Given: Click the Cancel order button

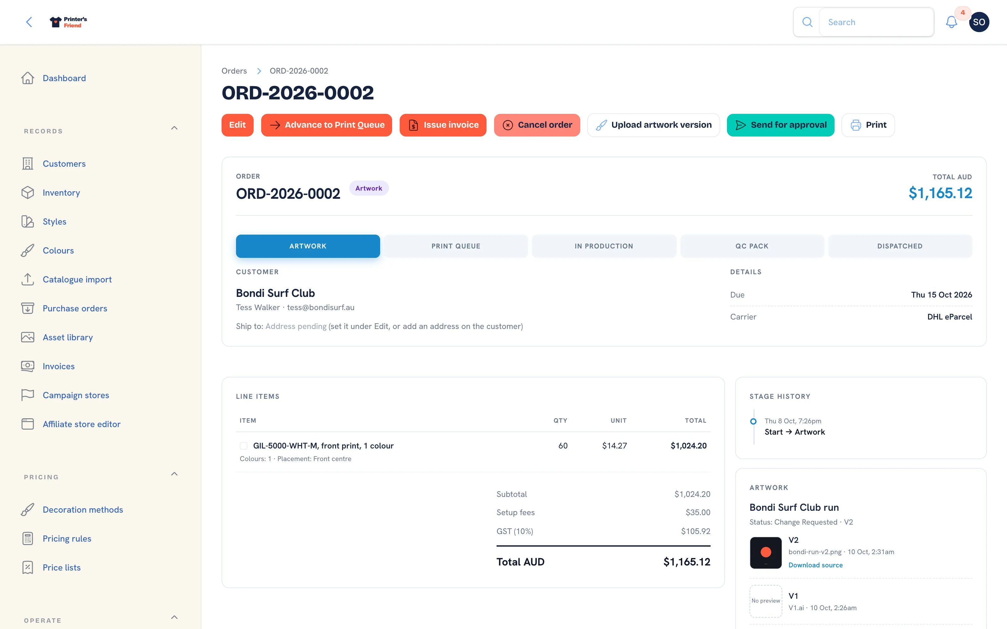Looking at the screenshot, I should click(x=537, y=125).
